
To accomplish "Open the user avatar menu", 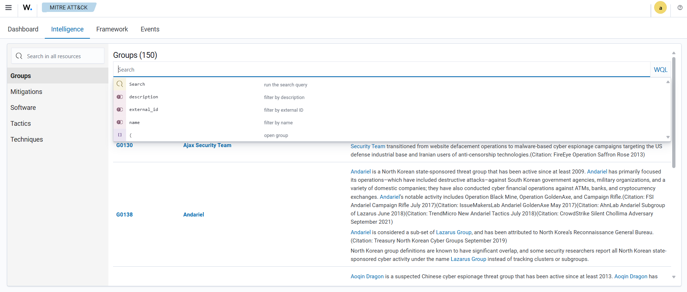I will [x=660, y=8].
